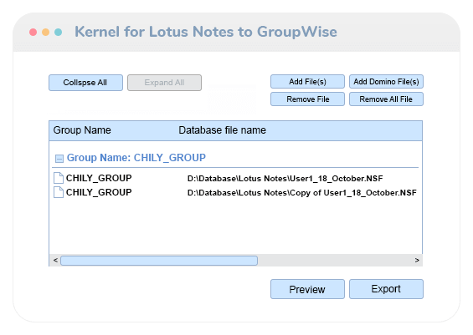
Task: Click the Expand All button
Action: (164, 83)
